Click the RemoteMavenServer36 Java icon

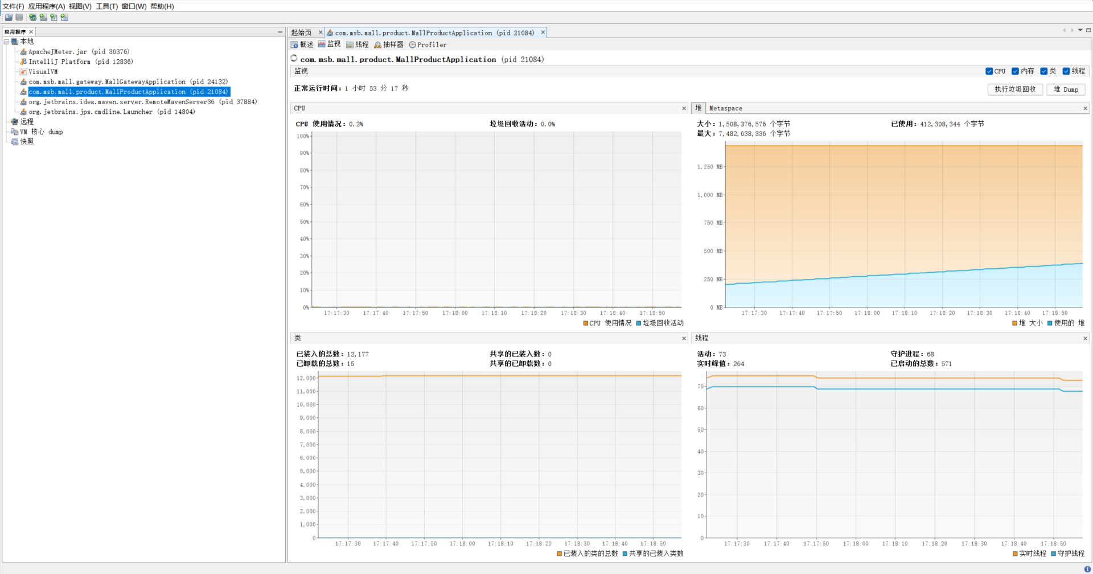pyautogui.click(x=23, y=102)
